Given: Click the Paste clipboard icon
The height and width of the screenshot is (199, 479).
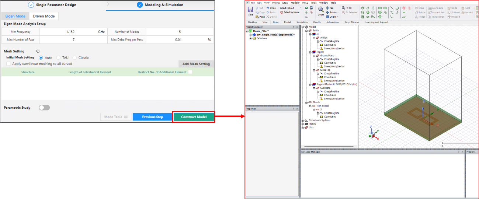Looking at the screenshot, I should point(257,17).
